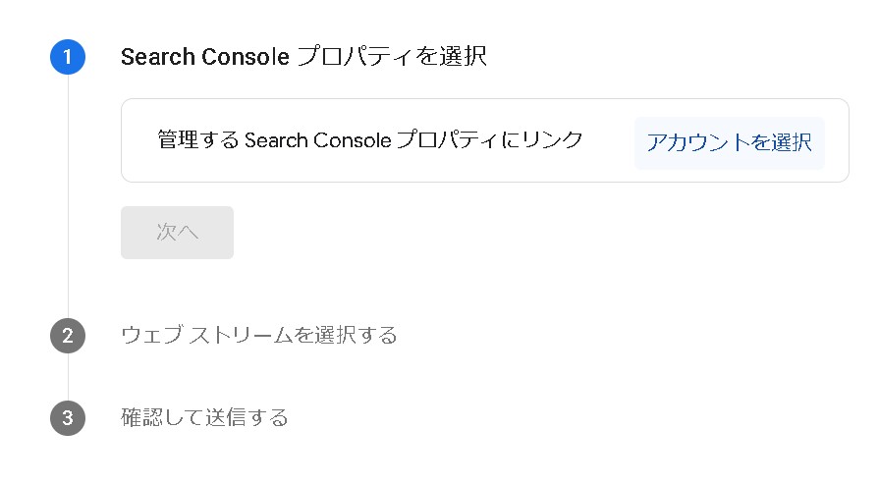879x484 pixels.
Task: Click the connector line between steps 2 and 3
Action: point(68,376)
